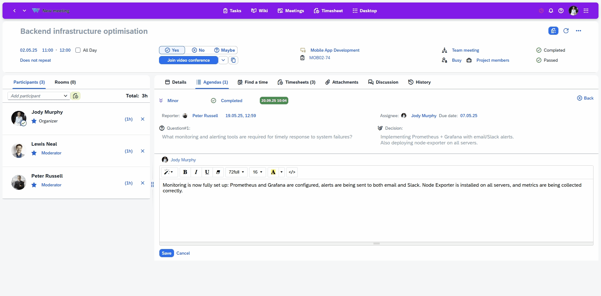The height and width of the screenshot is (296, 601).
Task: Open the Rooms (0) tab
Action: pyautogui.click(x=65, y=82)
